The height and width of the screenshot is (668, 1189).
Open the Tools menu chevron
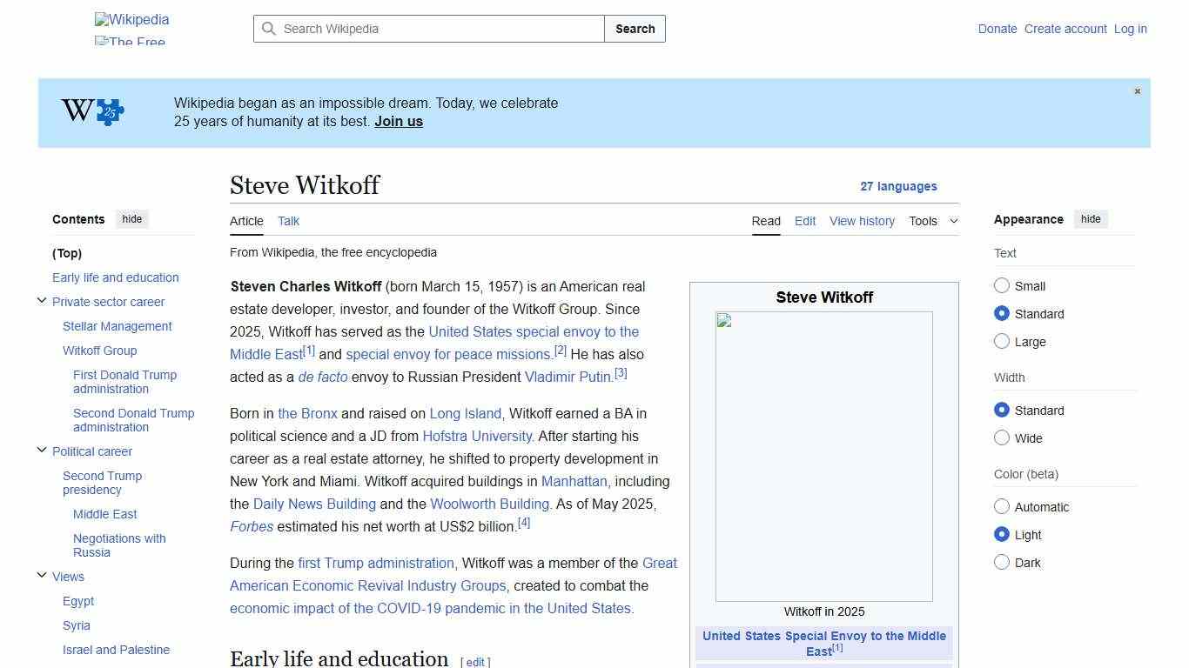[x=954, y=221]
